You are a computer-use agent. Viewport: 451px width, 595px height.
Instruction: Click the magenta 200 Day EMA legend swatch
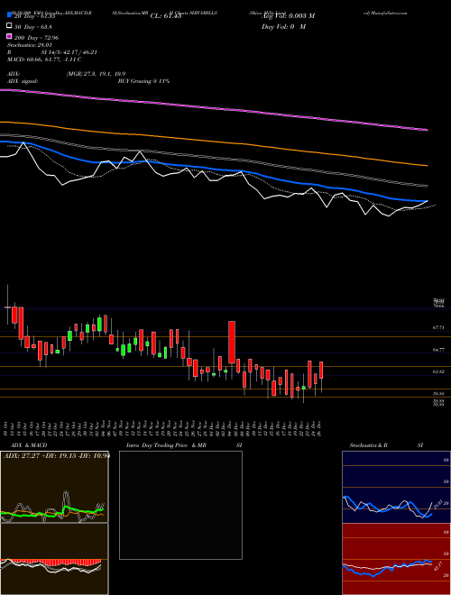click(10, 37)
